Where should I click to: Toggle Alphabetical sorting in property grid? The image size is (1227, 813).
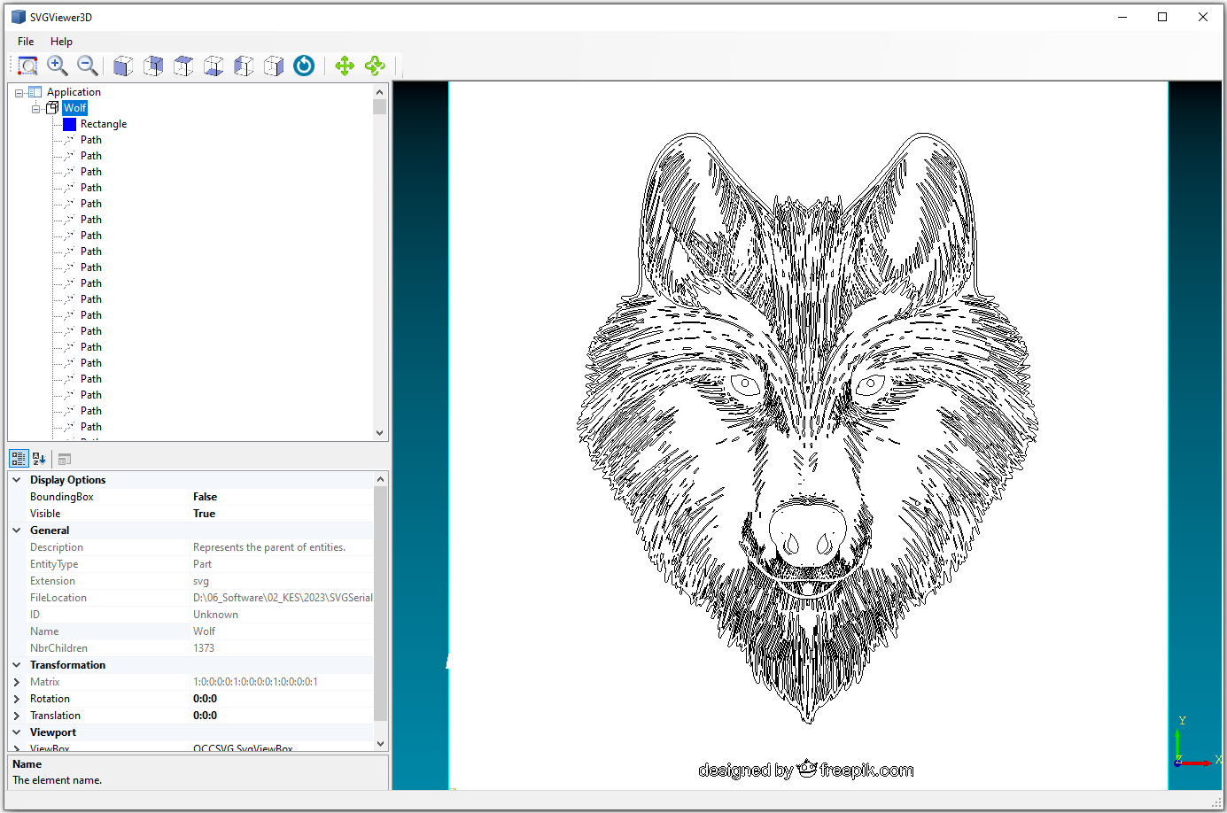coord(39,459)
